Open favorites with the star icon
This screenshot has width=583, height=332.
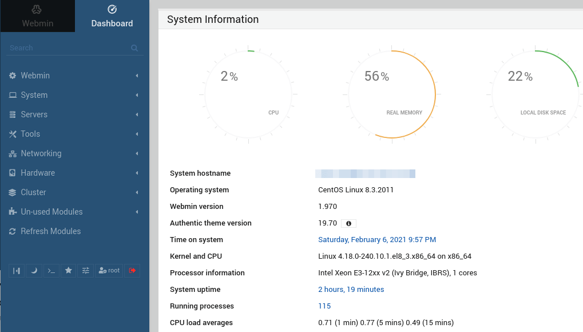click(69, 271)
